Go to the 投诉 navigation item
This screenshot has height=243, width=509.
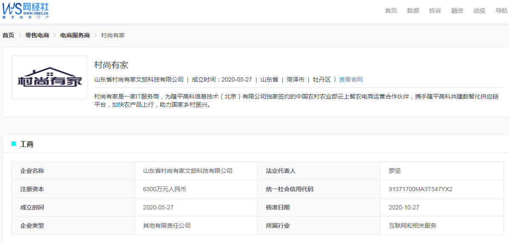[x=435, y=11]
